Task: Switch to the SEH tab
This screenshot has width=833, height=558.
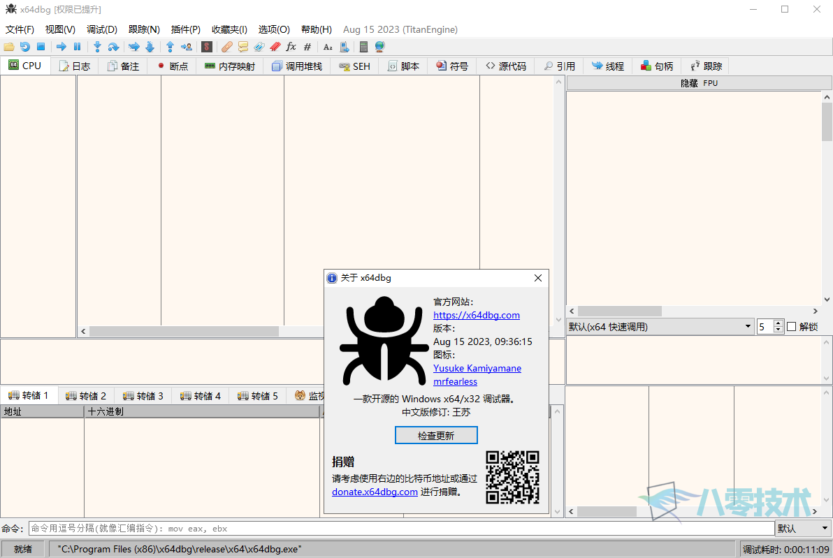Action: [x=355, y=66]
